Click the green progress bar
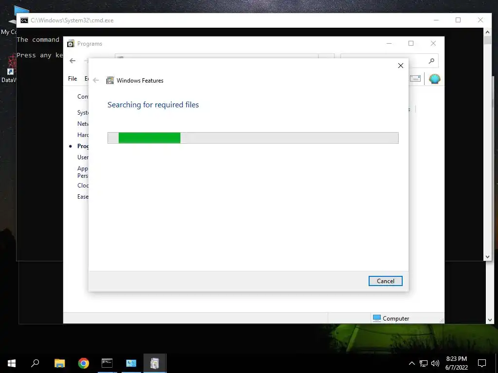 149,138
